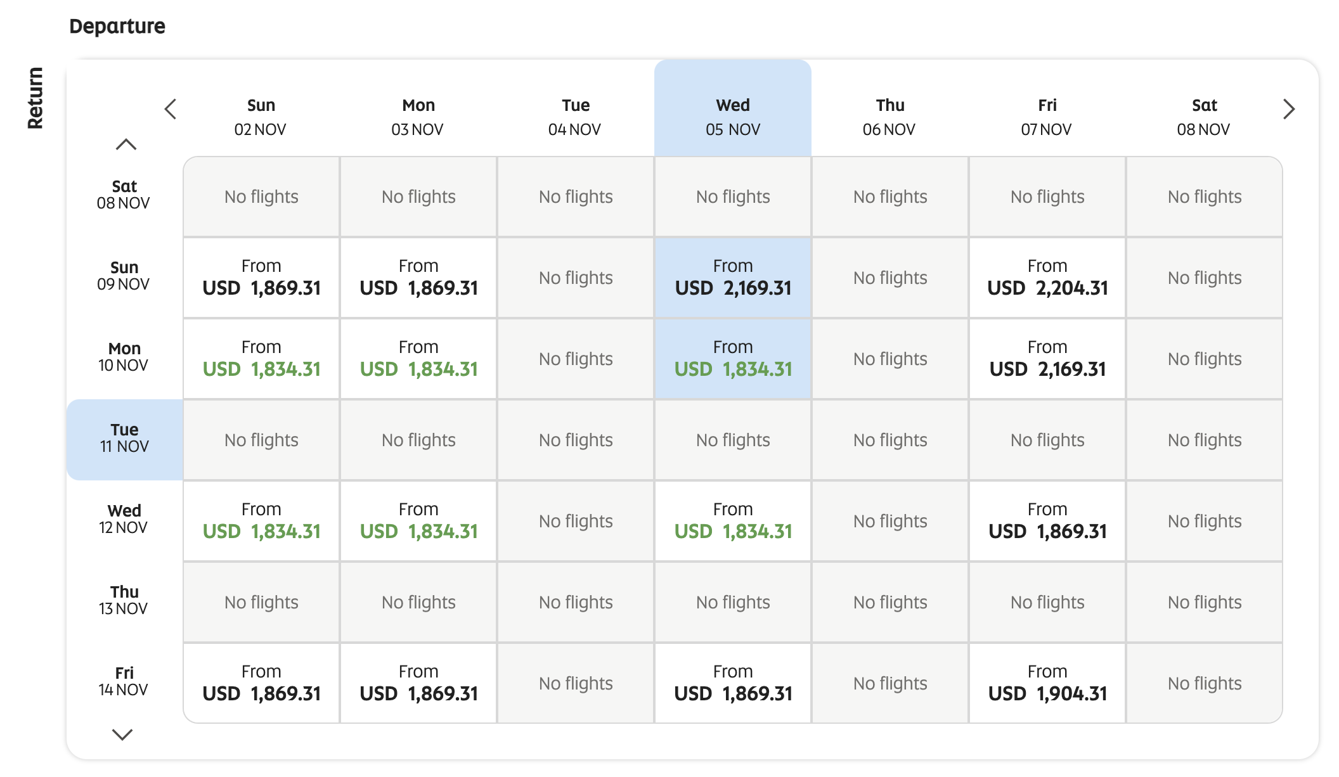
Task: Choose Wed 05 NOV to Mon 10 NOV USD 1,834.31
Action: pyautogui.click(x=733, y=359)
